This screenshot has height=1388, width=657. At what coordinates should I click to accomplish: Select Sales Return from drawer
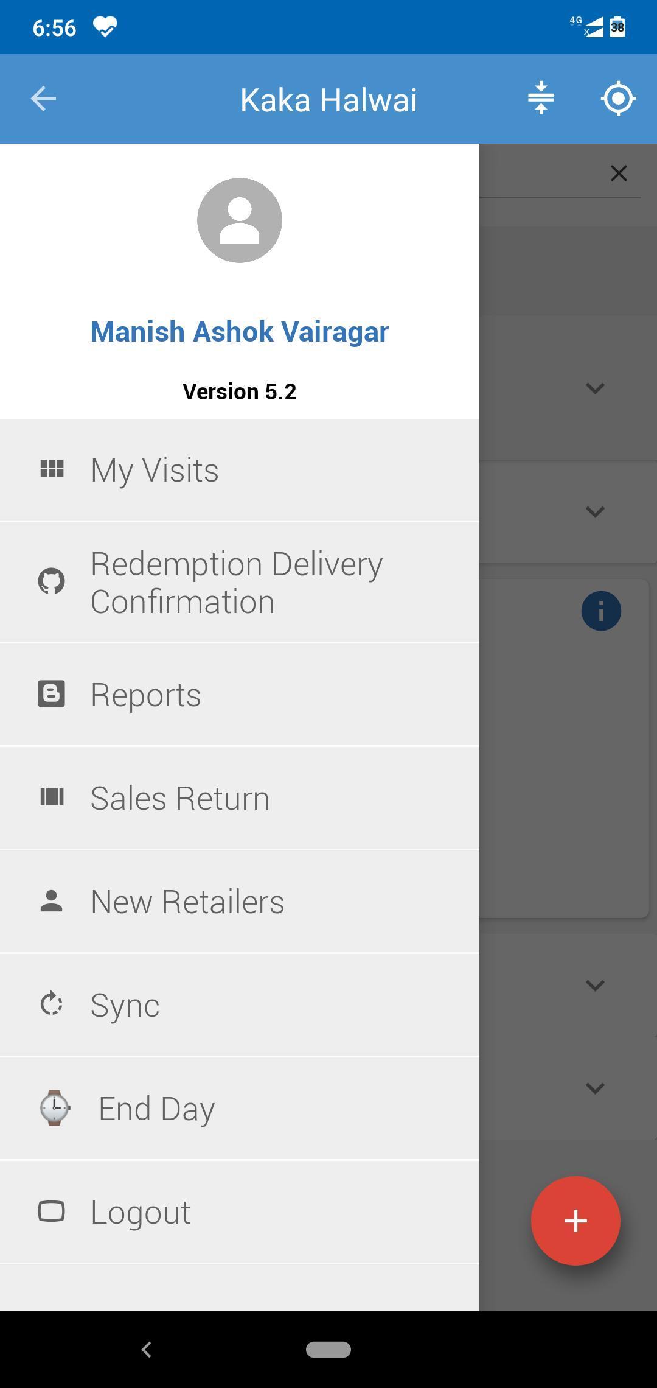pyautogui.click(x=240, y=798)
